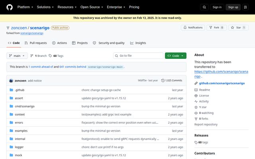Viewport: 255px width, 159px height.
Task: Open commit 'test(examples): add grpc test example'
Action: [106, 114]
